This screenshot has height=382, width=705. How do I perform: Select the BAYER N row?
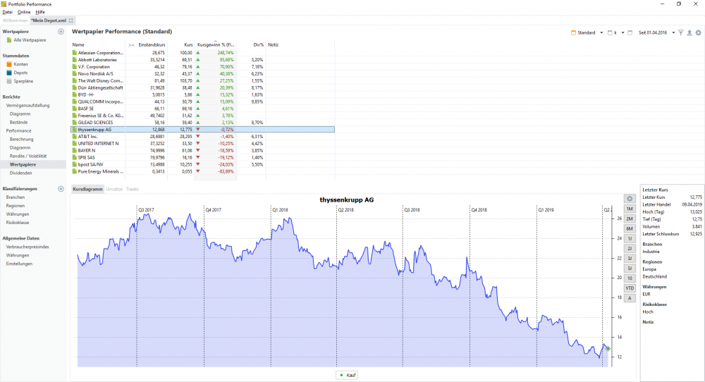pyautogui.click(x=203, y=151)
